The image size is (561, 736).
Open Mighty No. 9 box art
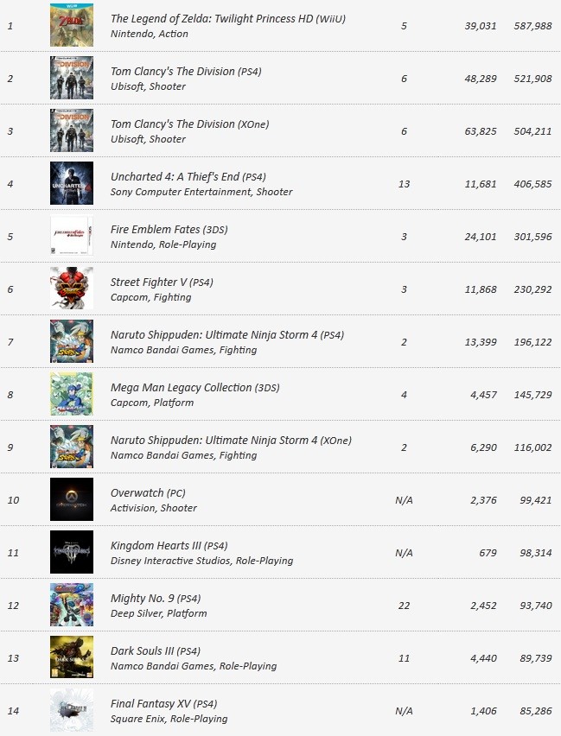[72, 605]
